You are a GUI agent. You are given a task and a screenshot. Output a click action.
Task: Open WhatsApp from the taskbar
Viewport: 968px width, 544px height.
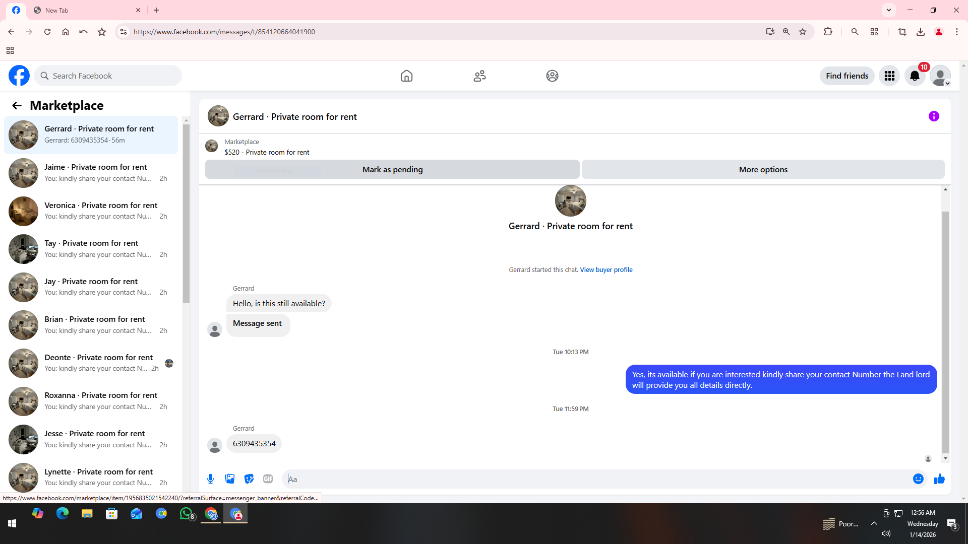click(186, 514)
